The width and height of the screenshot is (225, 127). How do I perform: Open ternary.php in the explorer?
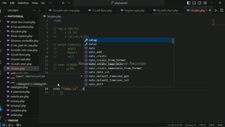(18, 101)
